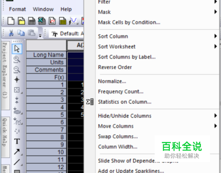This screenshot has width=221, height=173.
Task: Select the Arrow tool
Action: (17, 152)
